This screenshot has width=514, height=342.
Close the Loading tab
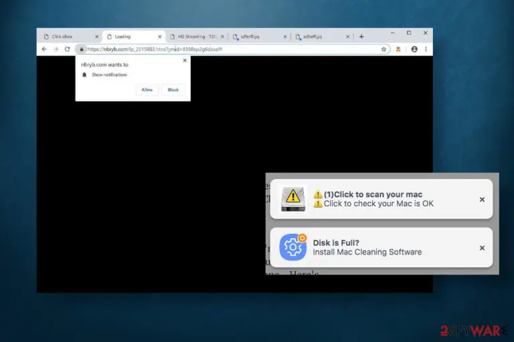[x=160, y=37]
